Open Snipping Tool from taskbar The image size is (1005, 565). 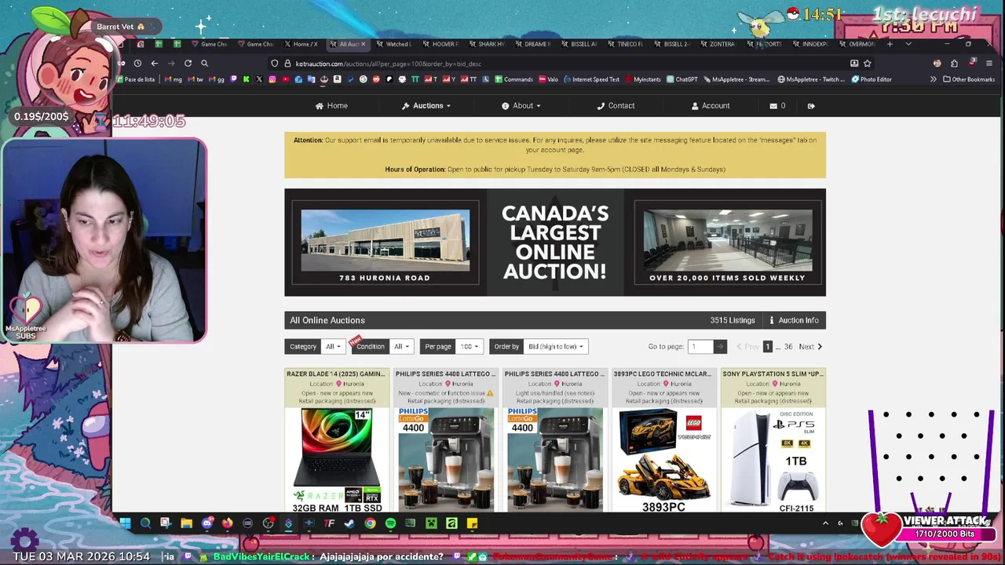[166, 523]
